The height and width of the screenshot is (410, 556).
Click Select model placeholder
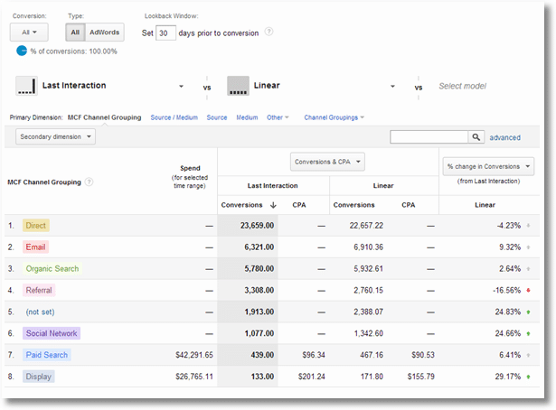[x=463, y=87]
